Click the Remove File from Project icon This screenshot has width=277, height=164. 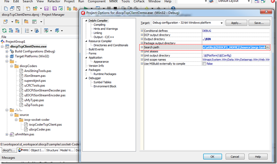pyautogui.click(x=75, y=8)
